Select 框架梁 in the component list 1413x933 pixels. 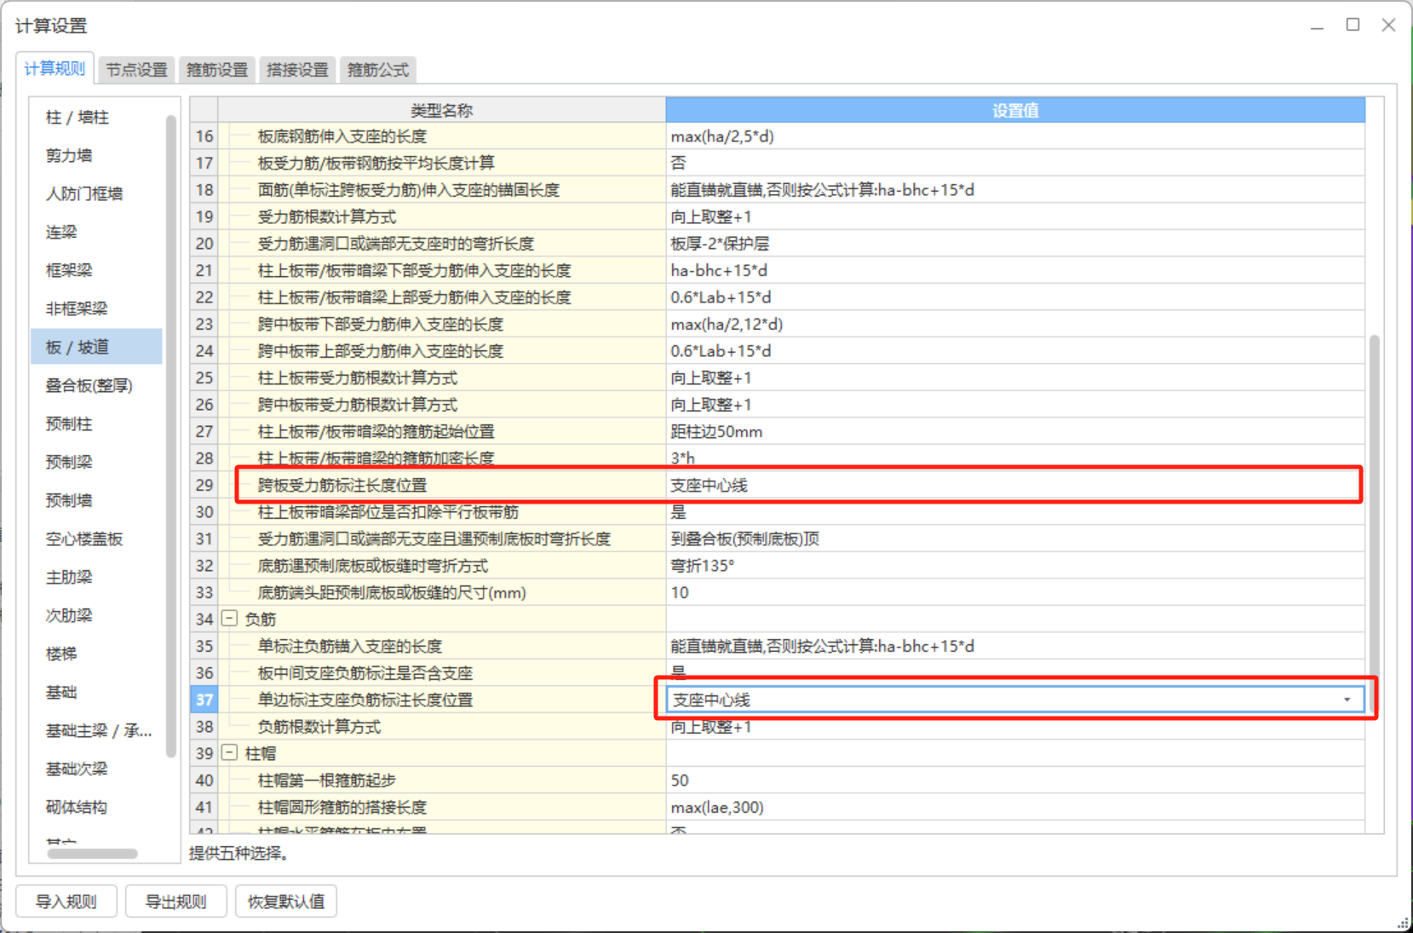[x=96, y=270]
